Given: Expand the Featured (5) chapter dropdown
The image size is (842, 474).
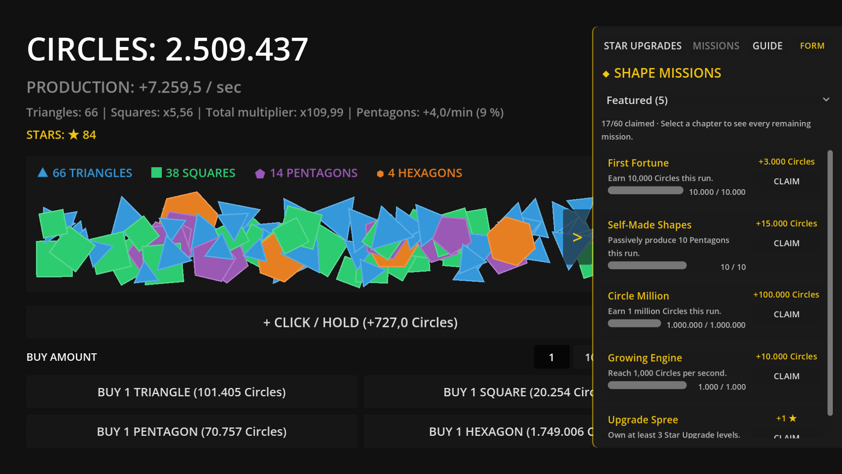Looking at the screenshot, I should click(717, 100).
